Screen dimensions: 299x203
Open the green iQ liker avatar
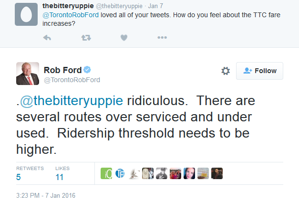click(x=106, y=173)
